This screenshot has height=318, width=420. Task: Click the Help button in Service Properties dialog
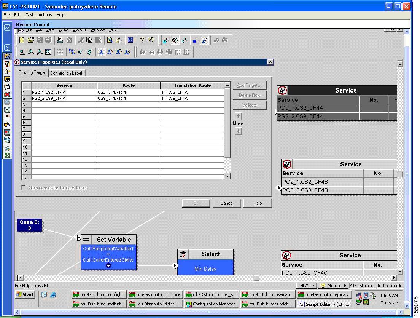(x=258, y=203)
